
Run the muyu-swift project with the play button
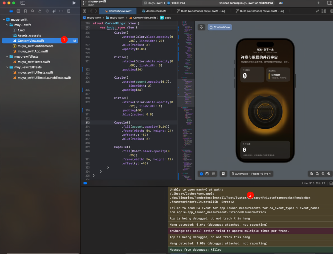tap(74, 3)
